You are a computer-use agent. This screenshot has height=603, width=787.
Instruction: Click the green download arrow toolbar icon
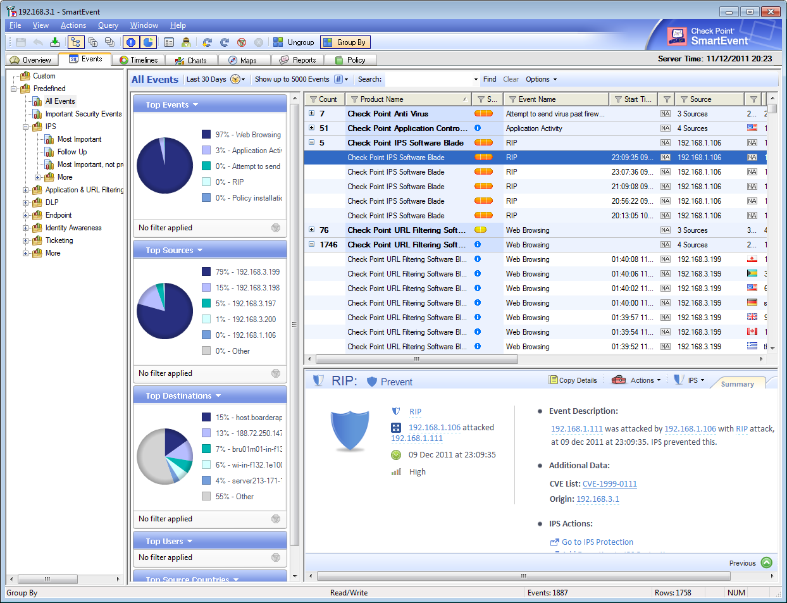pos(55,42)
